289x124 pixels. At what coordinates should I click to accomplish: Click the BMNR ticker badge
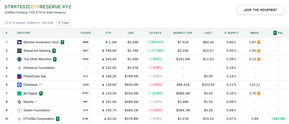coord(85,42)
